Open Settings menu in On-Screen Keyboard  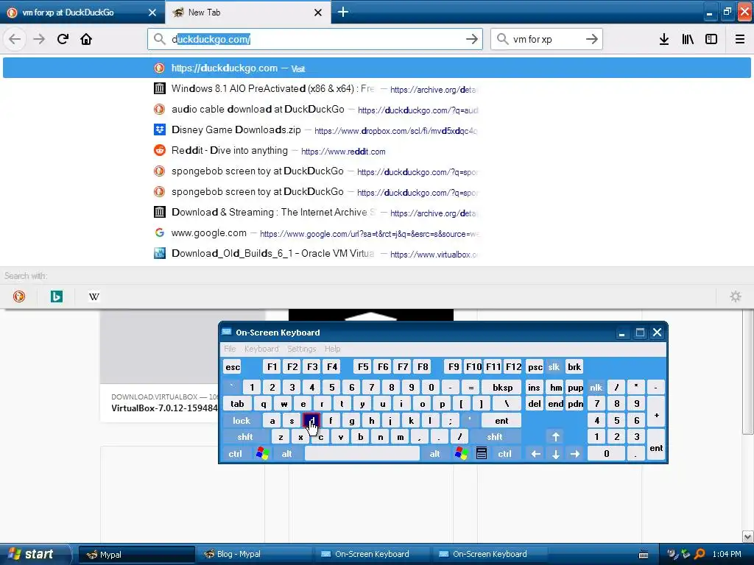click(x=301, y=349)
